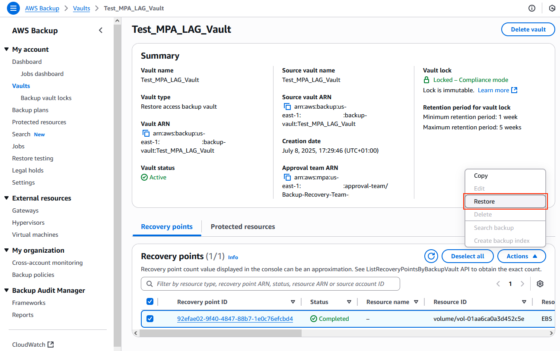Collapse the My organization section
This screenshot has height=351, width=560.
click(x=6, y=250)
